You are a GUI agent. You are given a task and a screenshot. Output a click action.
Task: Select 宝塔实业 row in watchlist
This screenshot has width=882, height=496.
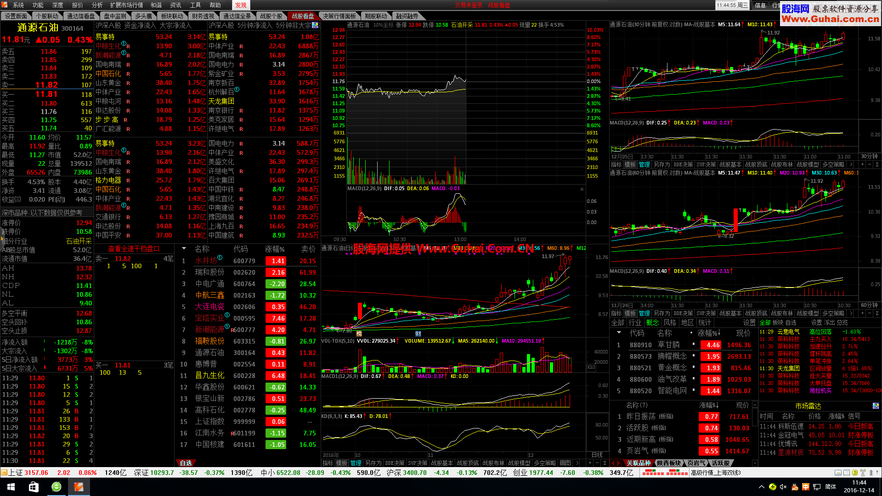pyautogui.click(x=248, y=318)
